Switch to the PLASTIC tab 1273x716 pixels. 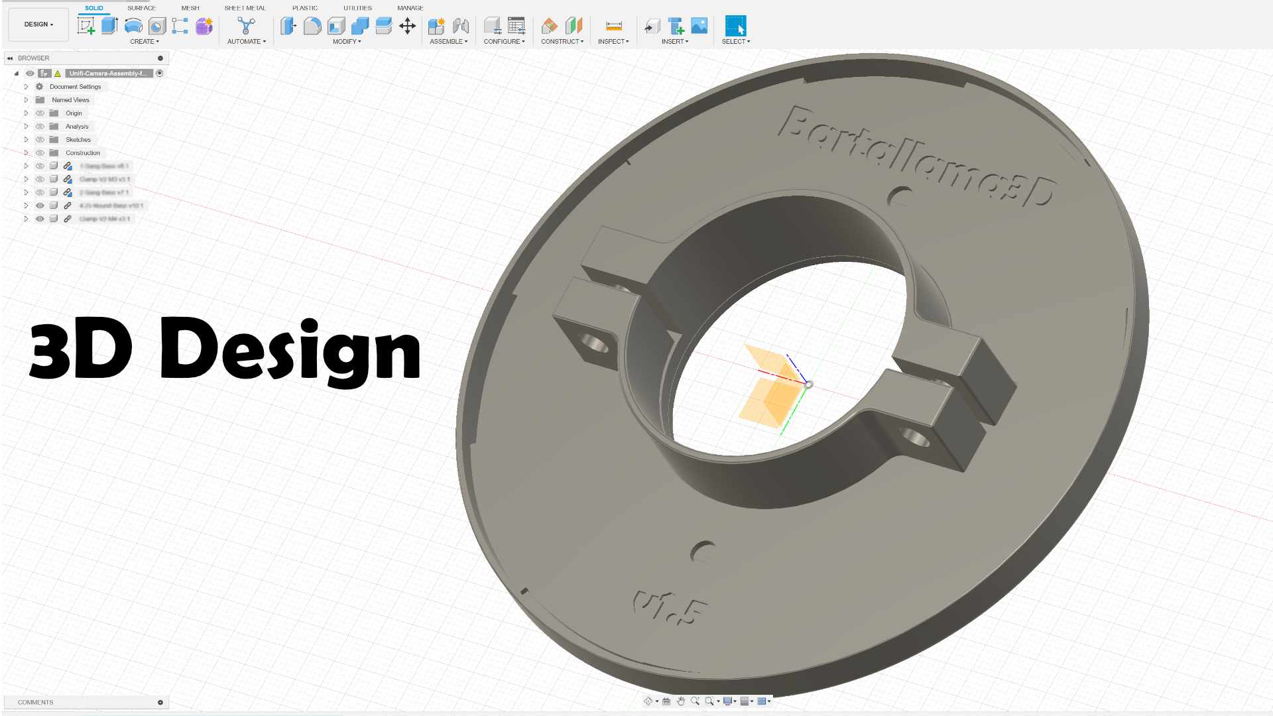(x=305, y=8)
